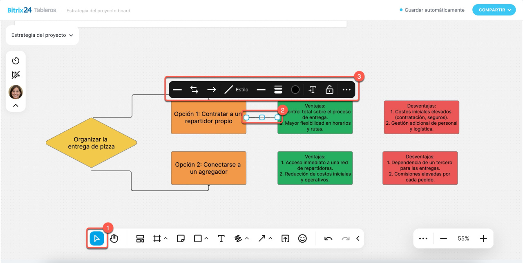The image size is (523, 263).
Task: Undo the last action
Action: (x=328, y=239)
